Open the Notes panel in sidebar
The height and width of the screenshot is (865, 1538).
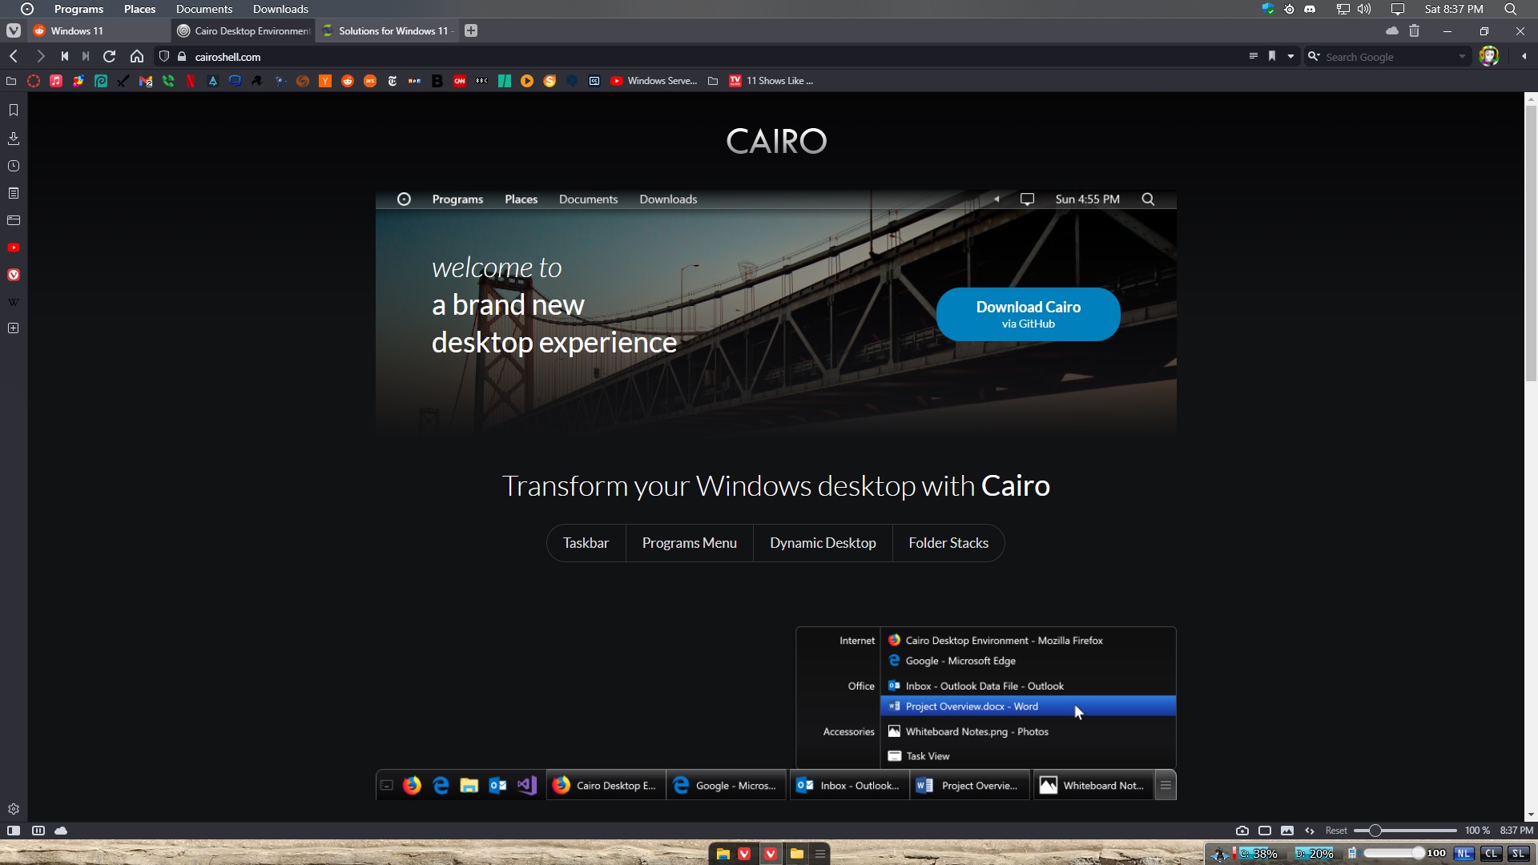coord(14,193)
